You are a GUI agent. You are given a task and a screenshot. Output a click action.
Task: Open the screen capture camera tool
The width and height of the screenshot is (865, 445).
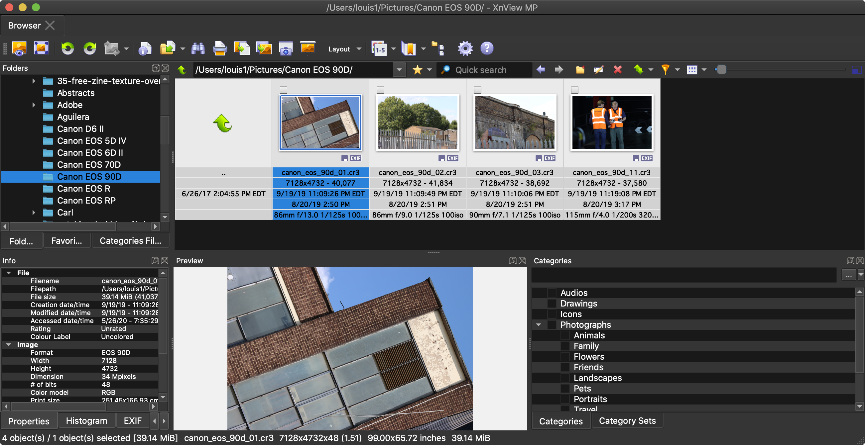tap(286, 48)
